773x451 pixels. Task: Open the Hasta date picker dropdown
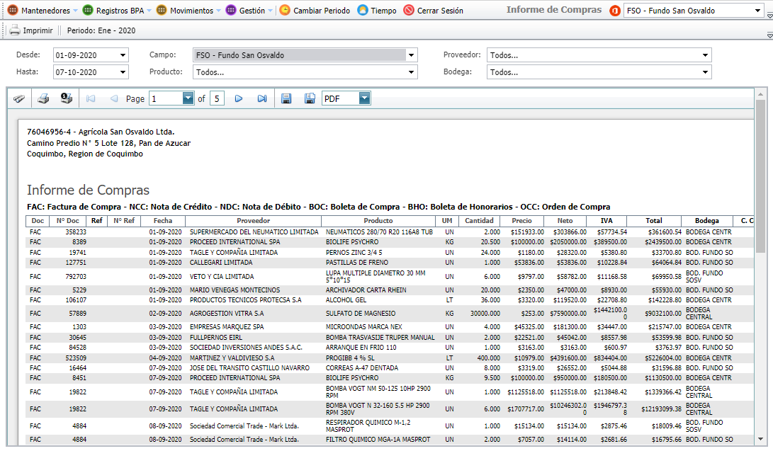pyautogui.click(x=123, y=72)
